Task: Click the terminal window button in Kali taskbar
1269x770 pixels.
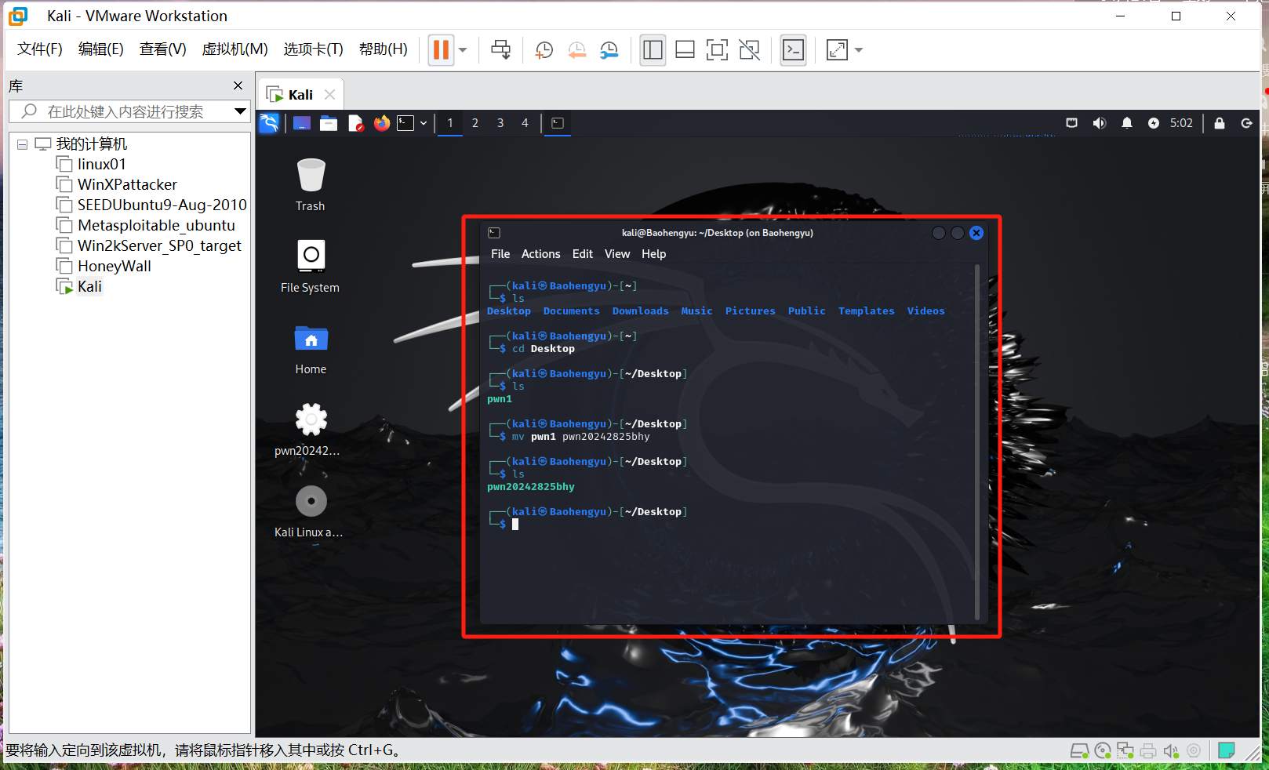Action: coord(558,123)
